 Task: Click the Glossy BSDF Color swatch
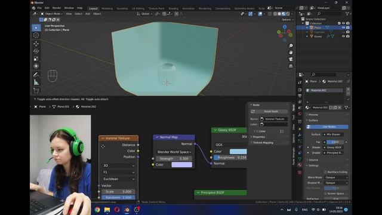[x=238, y=151]
